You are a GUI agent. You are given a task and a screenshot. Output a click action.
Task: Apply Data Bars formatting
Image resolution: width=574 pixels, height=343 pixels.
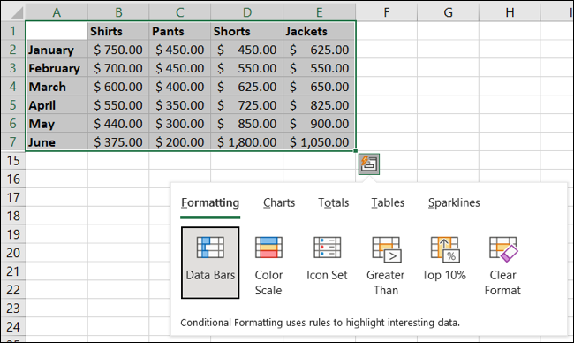point(210,263)
